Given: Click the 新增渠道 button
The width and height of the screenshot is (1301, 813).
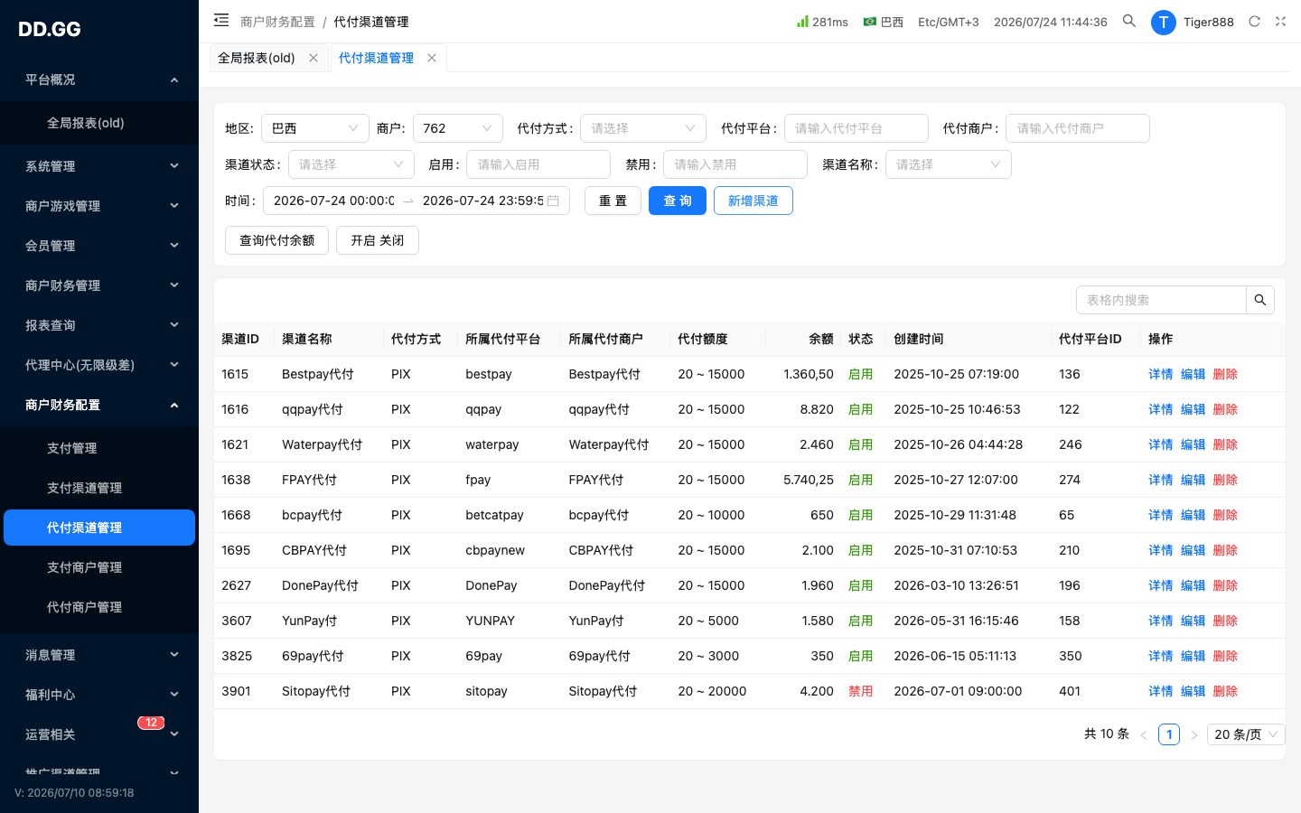Looking at the screenshot, I should tap(753, 201).
